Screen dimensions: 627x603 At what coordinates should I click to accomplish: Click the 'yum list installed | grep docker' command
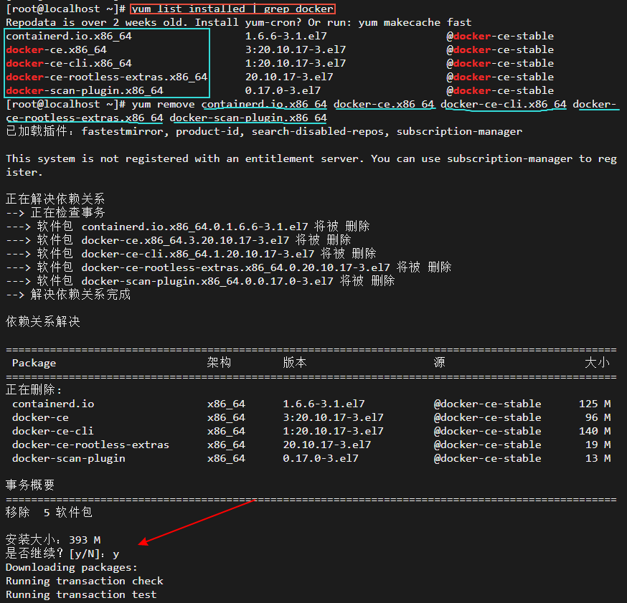click(x=232, y=9)
